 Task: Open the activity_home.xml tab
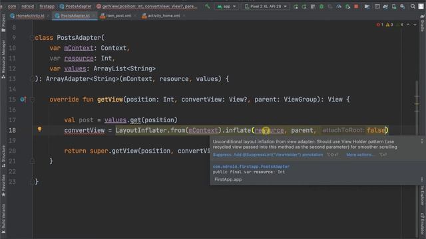(x=164, y=16)
